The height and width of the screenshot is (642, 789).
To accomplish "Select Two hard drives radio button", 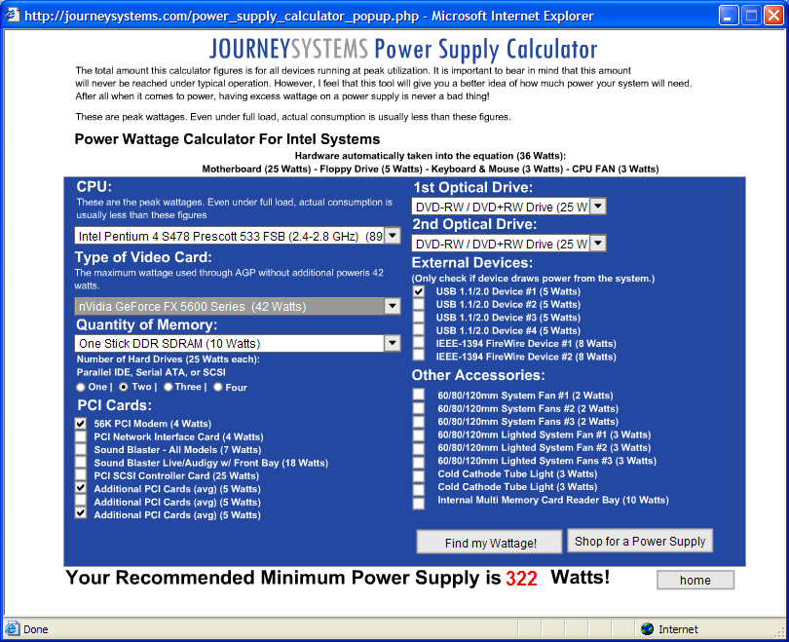I will coord(124,387).
